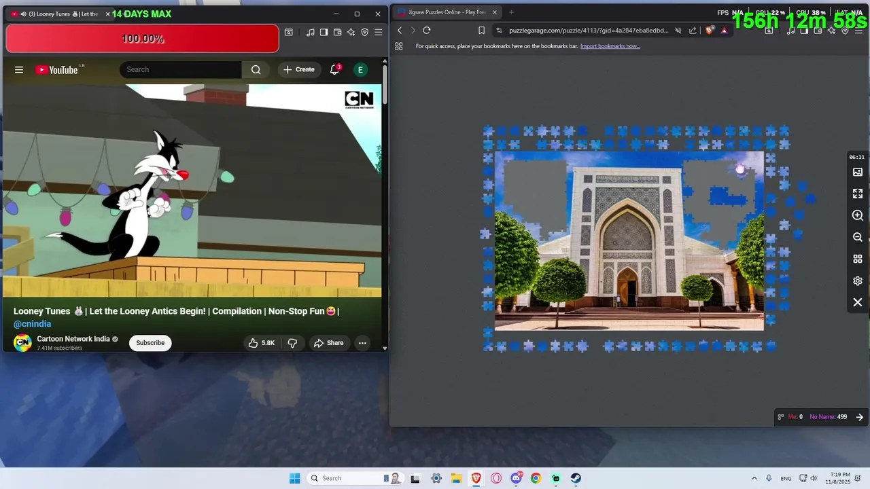Enter fullscreen mode in puzzle
The height and width of the screenshot is (489, 870).
pos(858,194)
